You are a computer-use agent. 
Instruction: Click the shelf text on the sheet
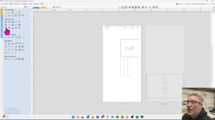click(x=129, y=48)
